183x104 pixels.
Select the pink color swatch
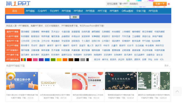click(x=35, y=60)
